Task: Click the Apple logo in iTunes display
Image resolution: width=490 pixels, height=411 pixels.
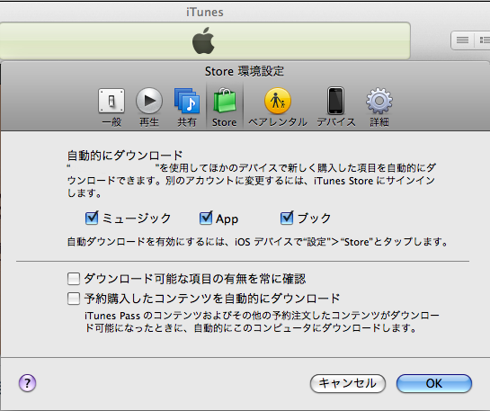Action: pyautogui.click(x=203, y=40)
